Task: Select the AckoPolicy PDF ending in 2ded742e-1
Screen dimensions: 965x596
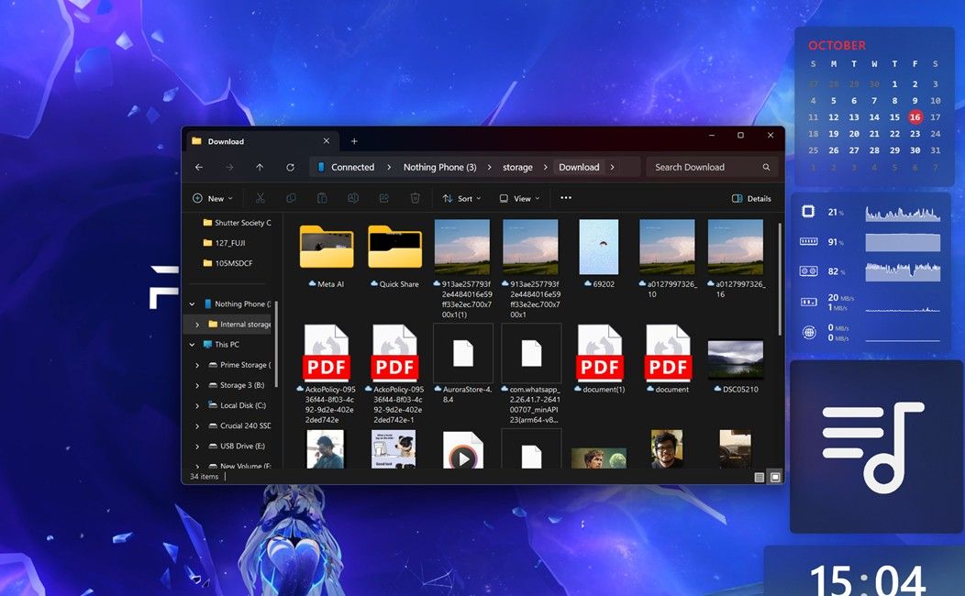Action: coord(395,374)
